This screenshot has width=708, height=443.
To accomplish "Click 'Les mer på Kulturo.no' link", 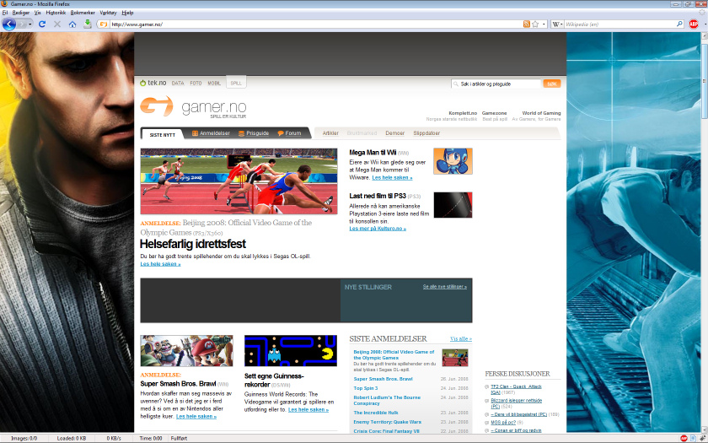I will click(x=378, y=229).
